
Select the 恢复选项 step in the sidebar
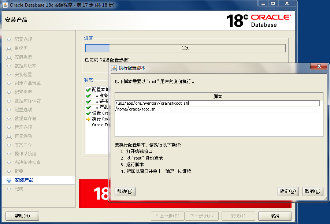click(23, 136)
